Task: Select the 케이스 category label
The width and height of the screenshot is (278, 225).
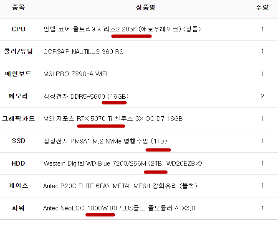Action: click(x=18, y=185)
